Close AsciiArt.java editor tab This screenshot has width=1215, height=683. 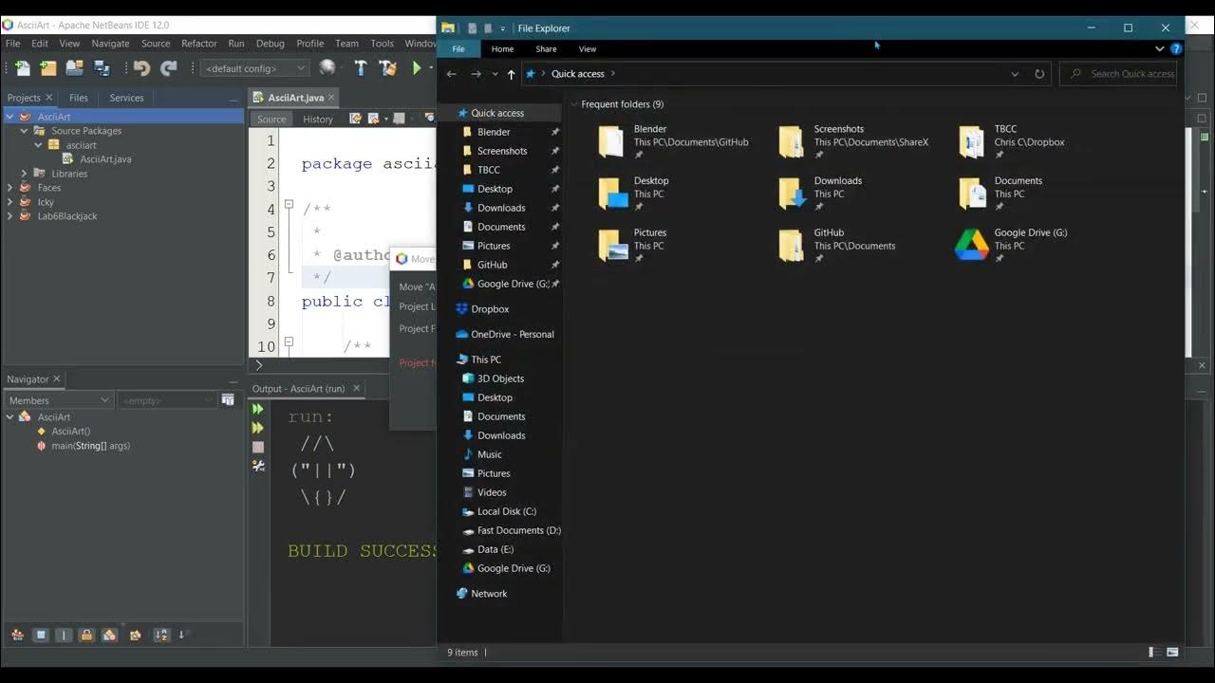click(332, 98)
